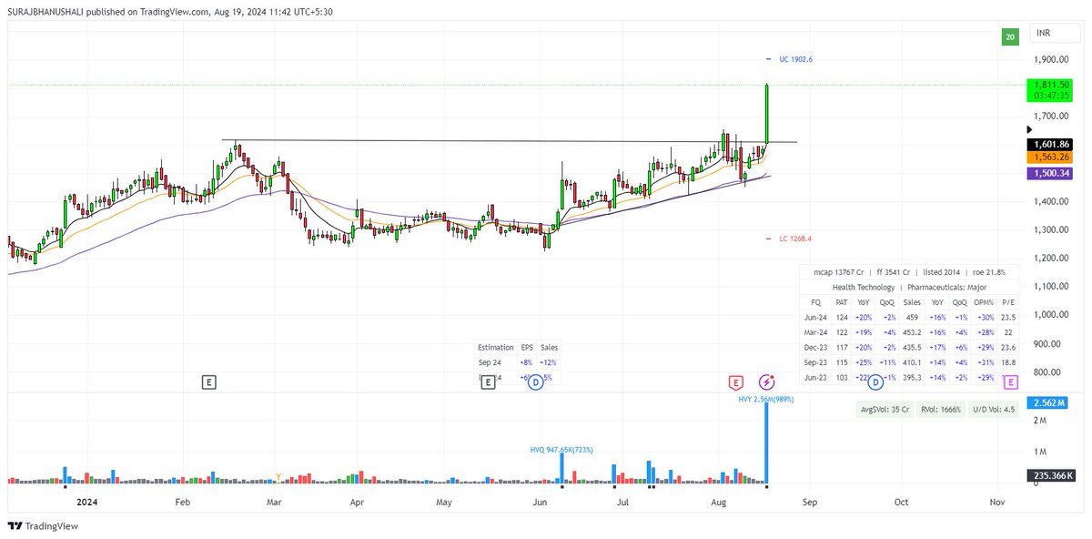This screenshot has height=539, width=1092.
Task: Click the black earnings E marker near mid-May
Action: click(x=488, y=382)
